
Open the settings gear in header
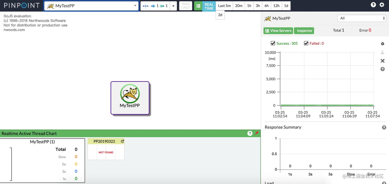(x=382, y=5)
